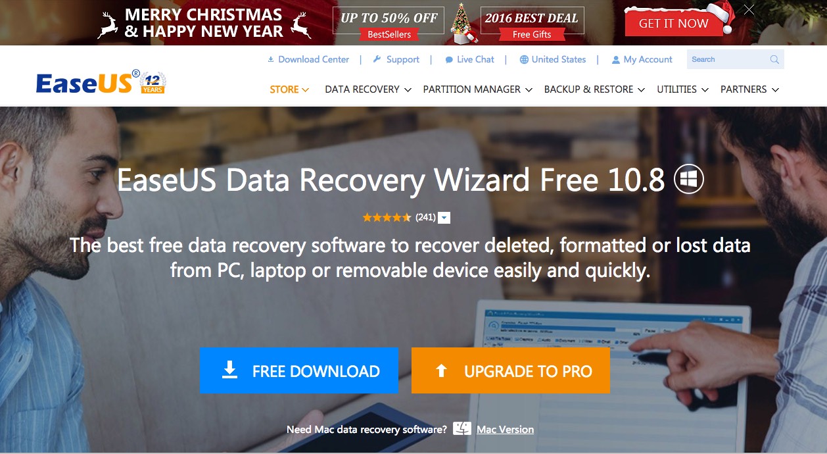
Task: Click the United States globe icon
Action: pos(524,59)
